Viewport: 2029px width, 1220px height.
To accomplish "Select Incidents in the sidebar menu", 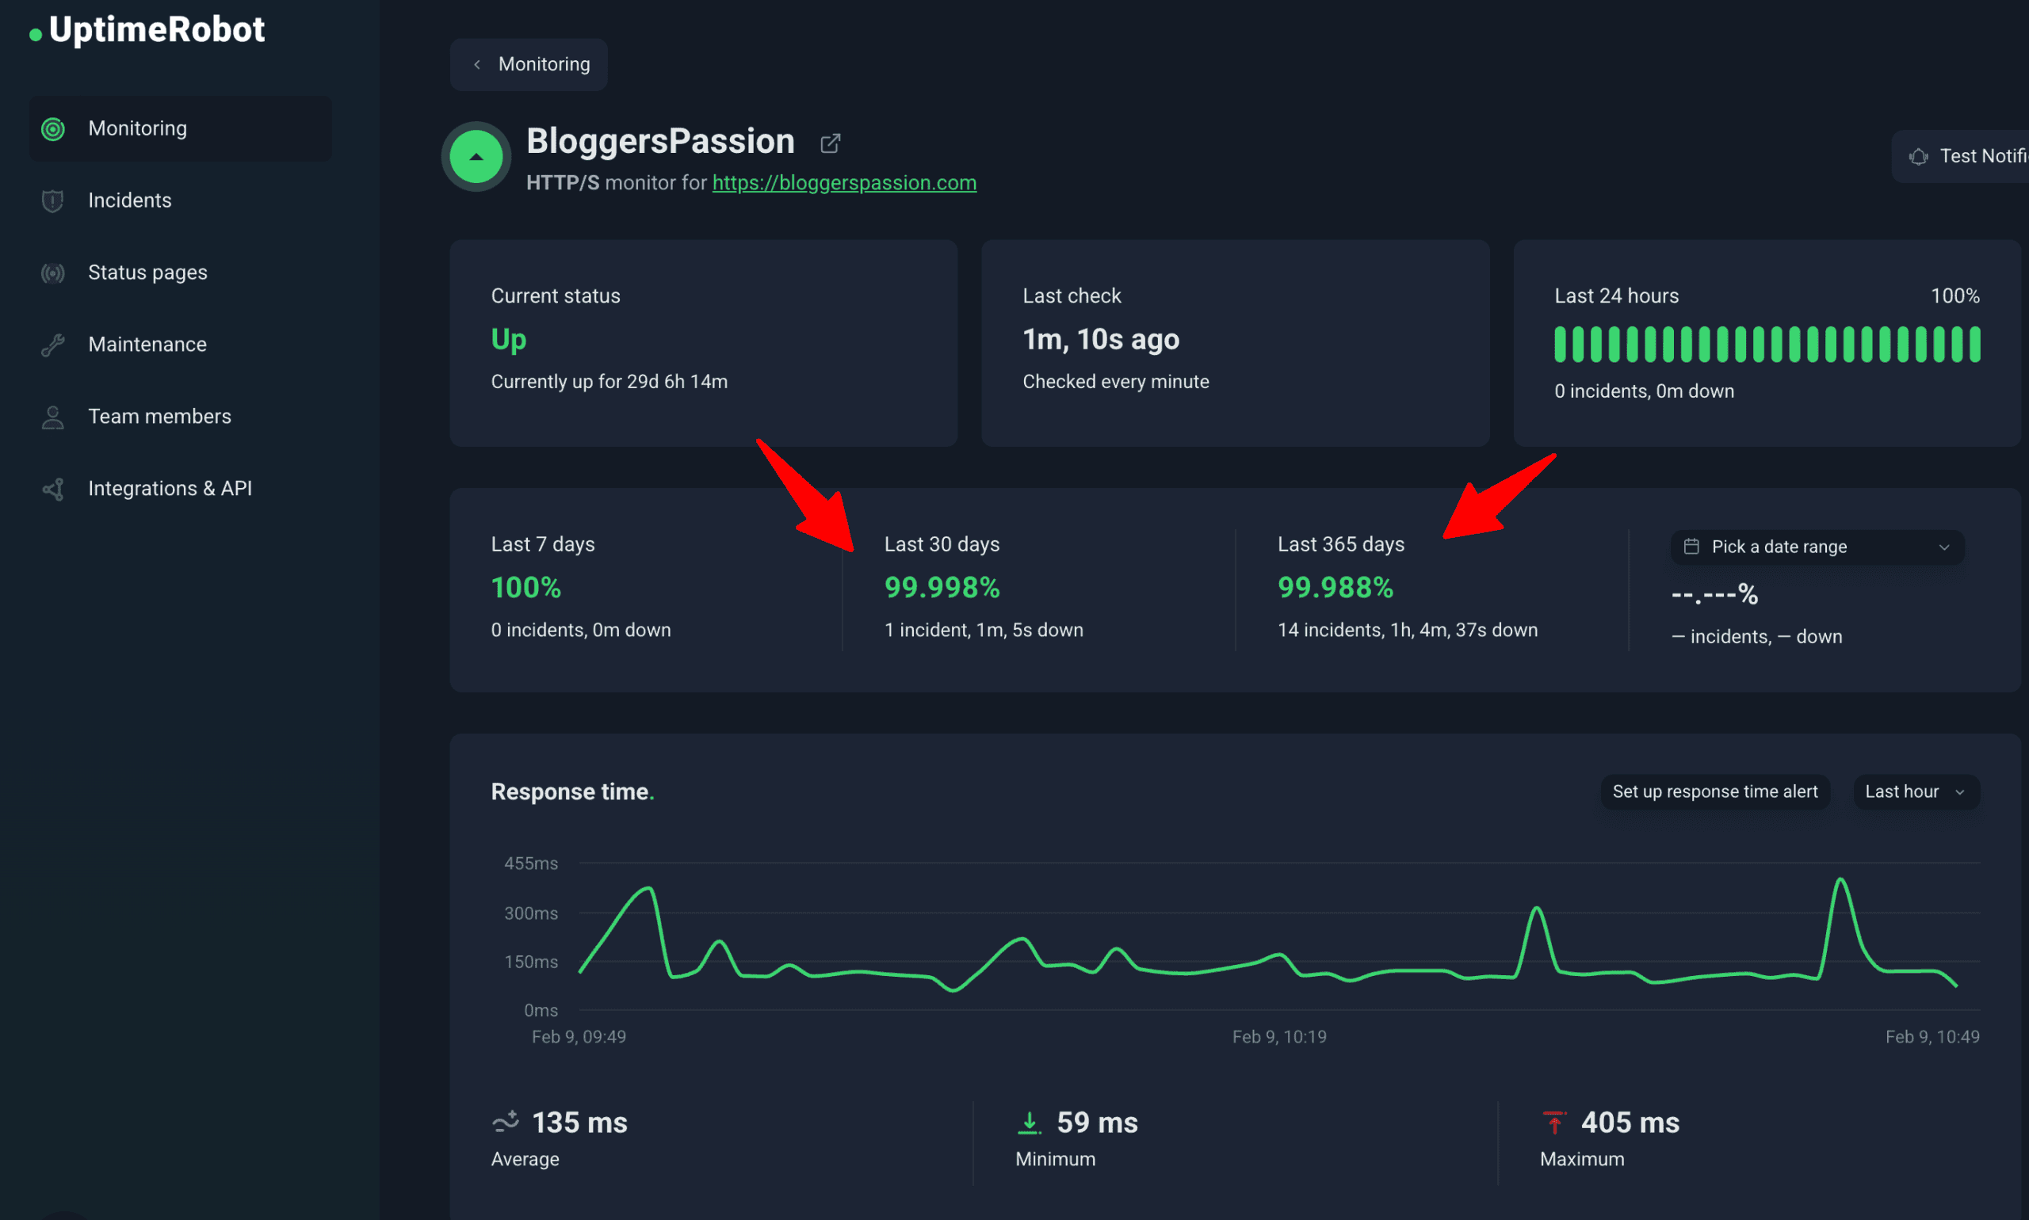I will (130, 200).
